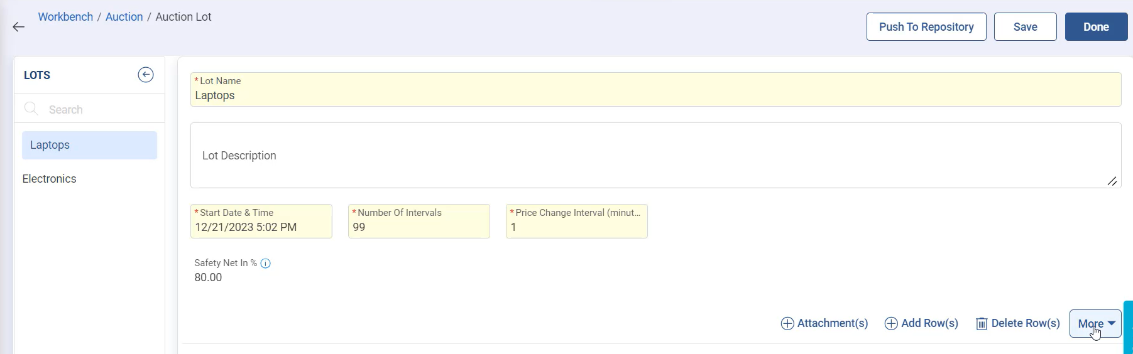Click into the Lot Description textarea

(655, 156)
